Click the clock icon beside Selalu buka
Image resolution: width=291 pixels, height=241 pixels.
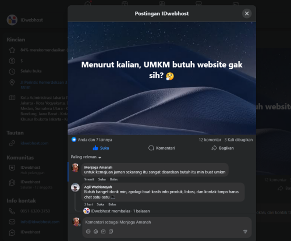[12, 72]
